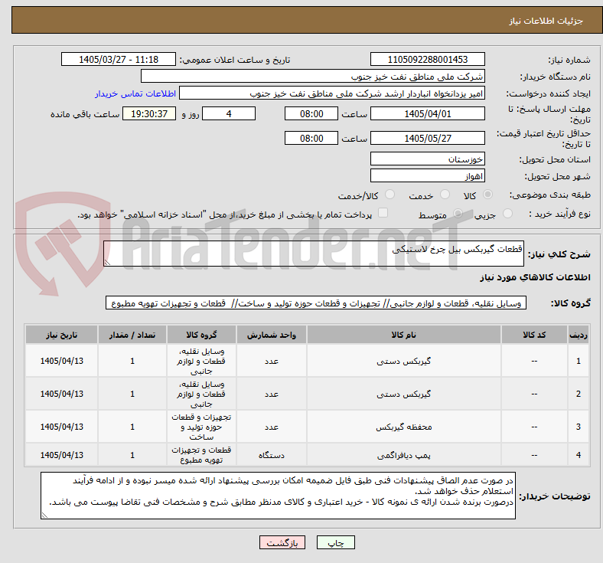Click the remaining days field showing 4

click(229, 113)
